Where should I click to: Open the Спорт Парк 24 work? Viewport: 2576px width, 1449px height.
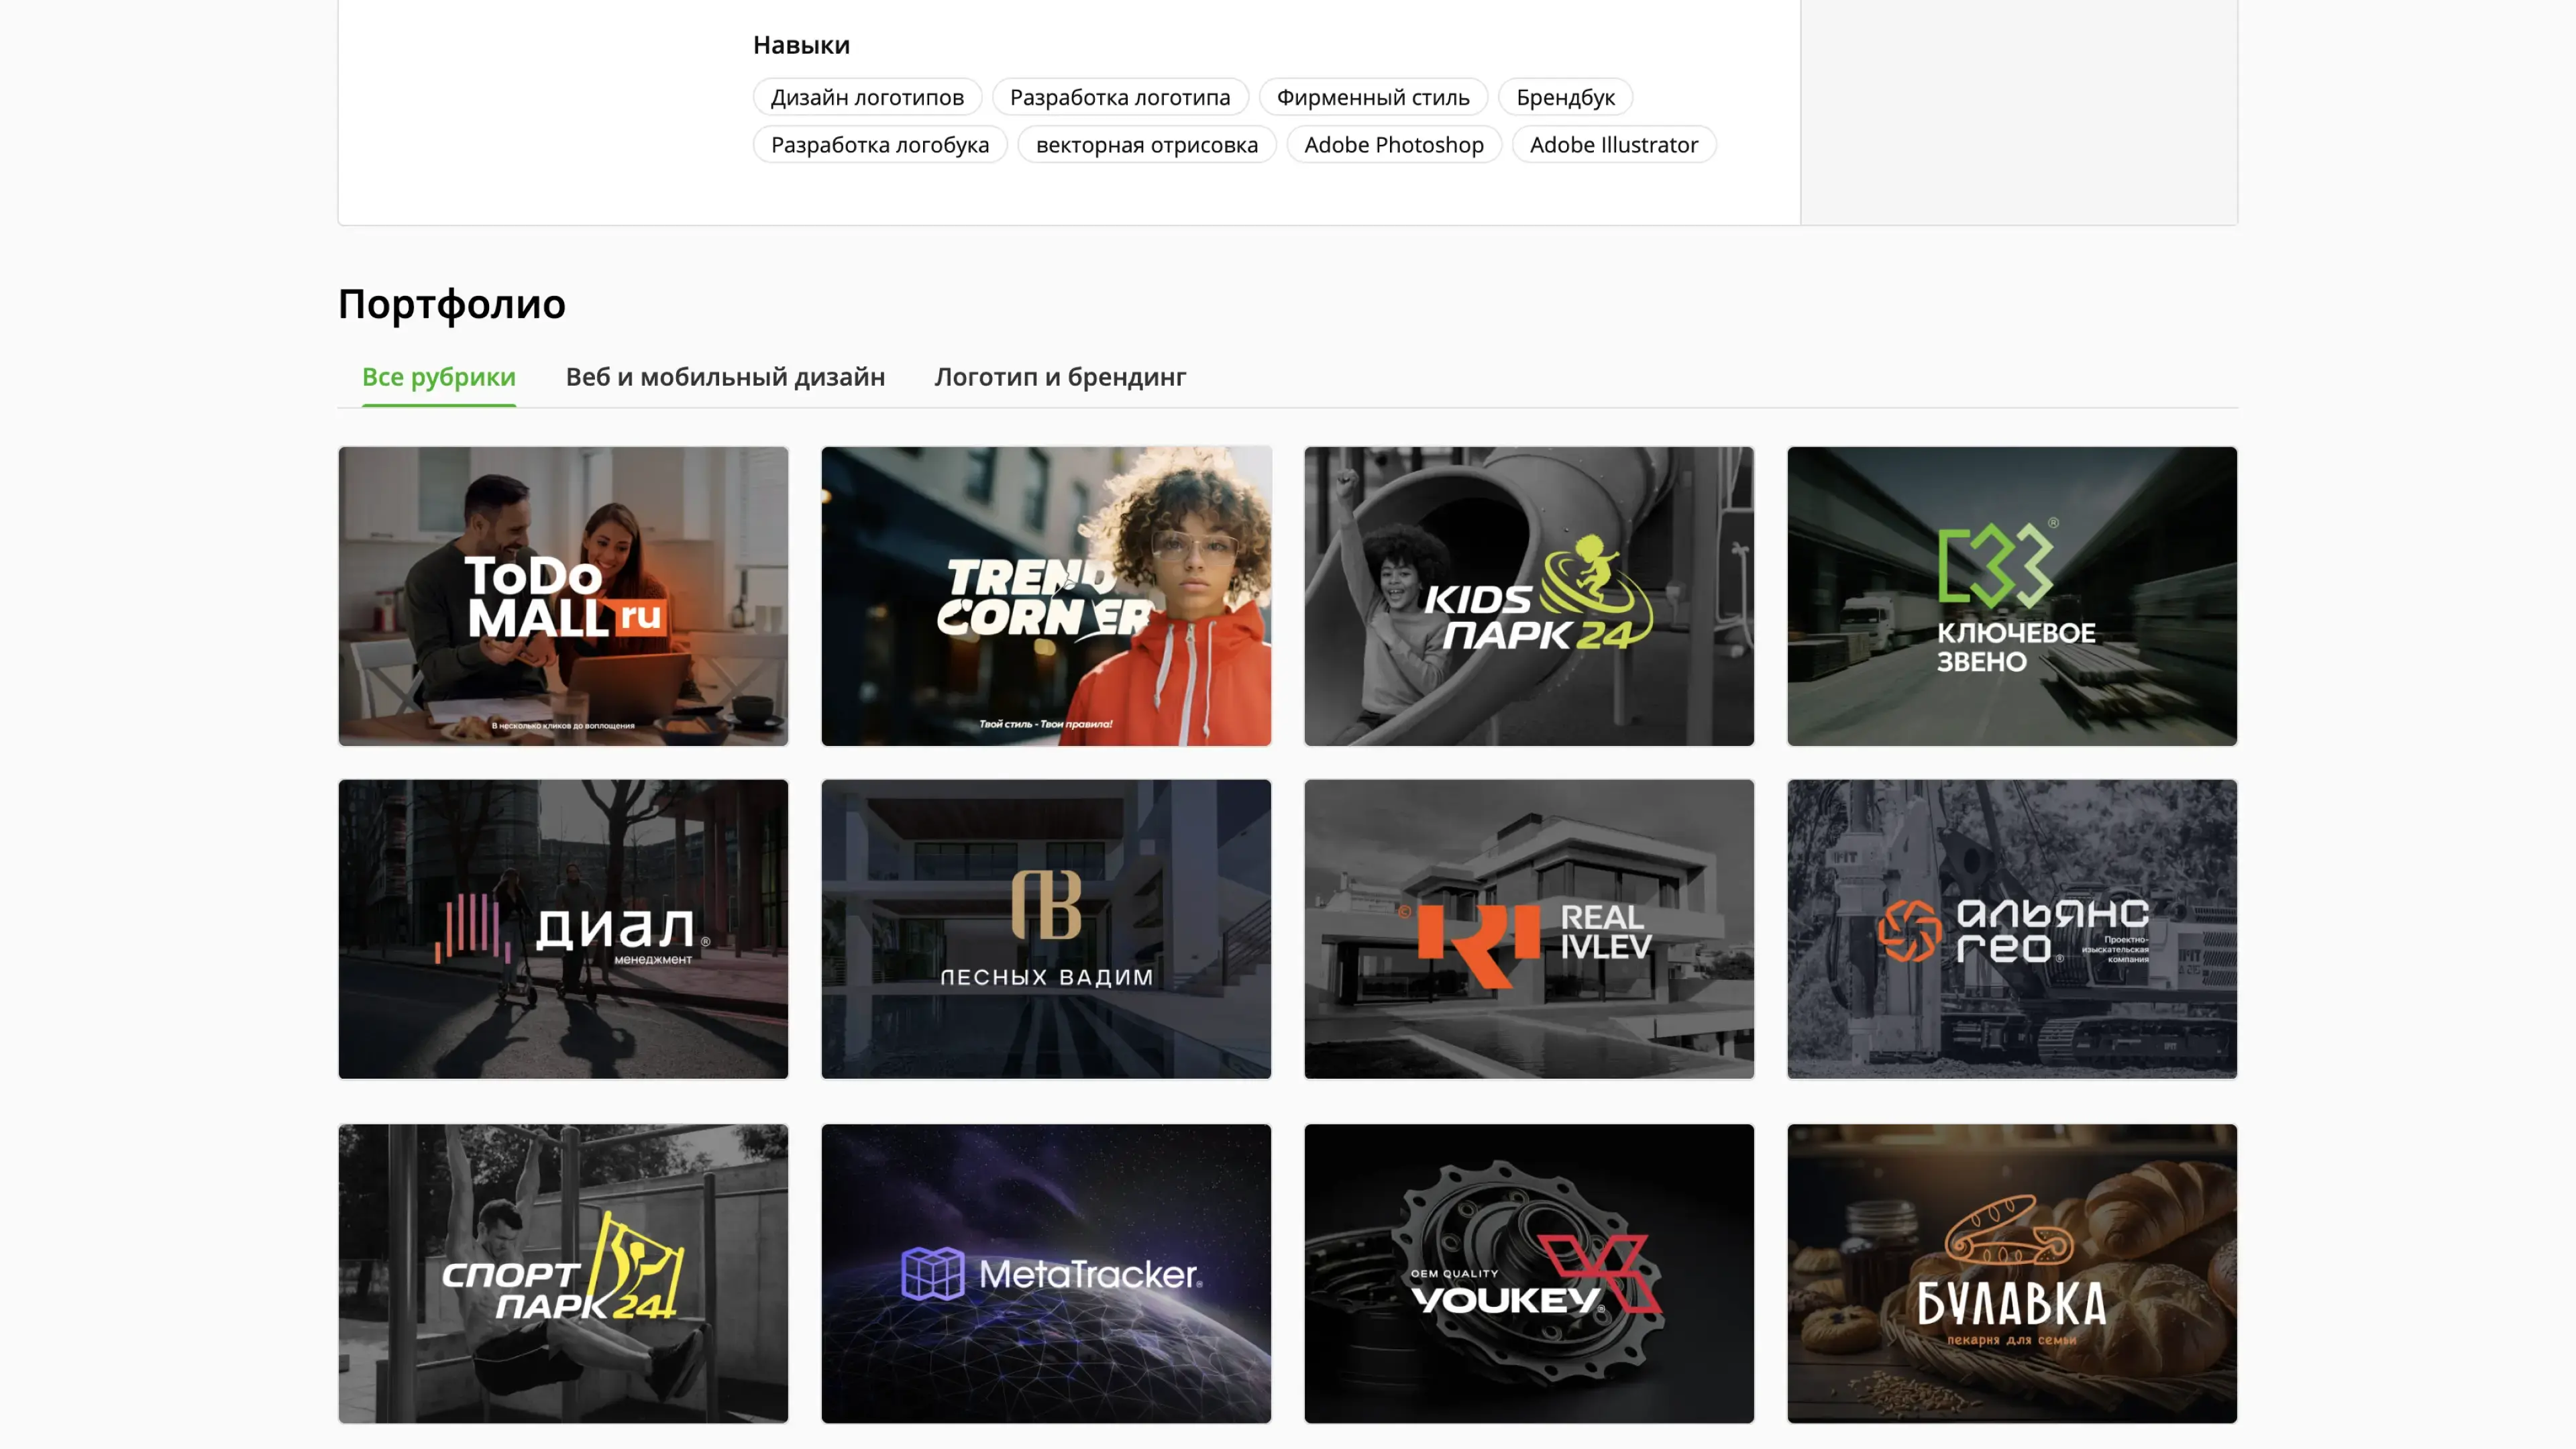pos(563,1273)
